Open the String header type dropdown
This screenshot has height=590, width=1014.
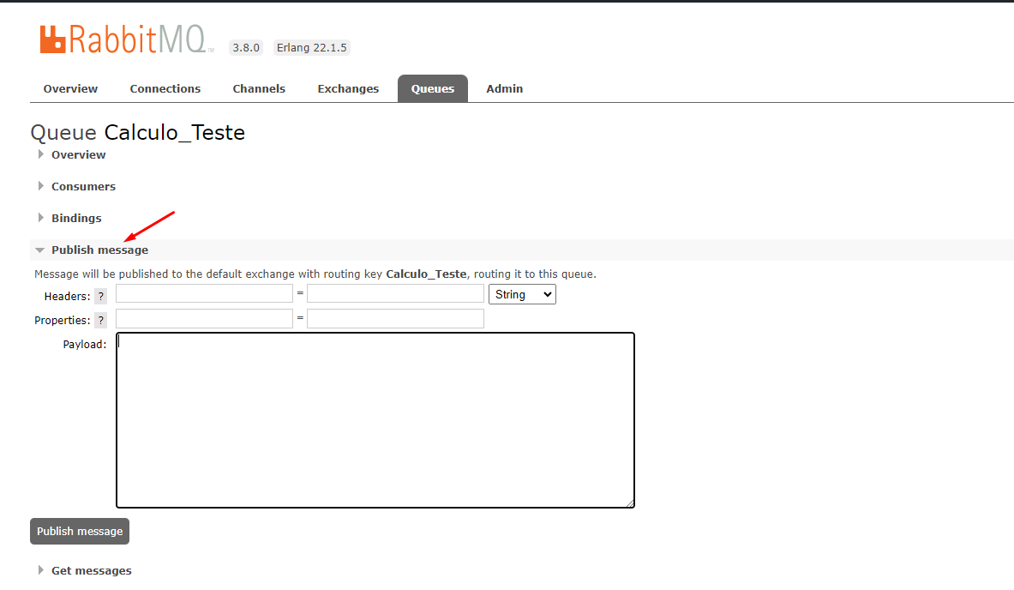click(522, 294)
